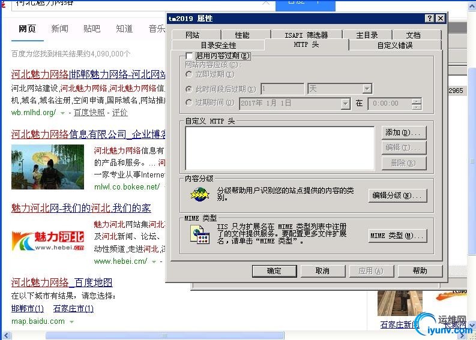Open the 河北魅力网络|邯郸魅力网络 result link
This screenshot has height=340, width=476.
coord(88,74)
